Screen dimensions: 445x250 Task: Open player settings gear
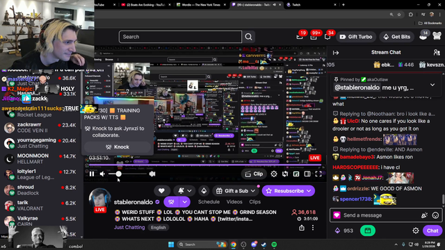click(273, 174)
